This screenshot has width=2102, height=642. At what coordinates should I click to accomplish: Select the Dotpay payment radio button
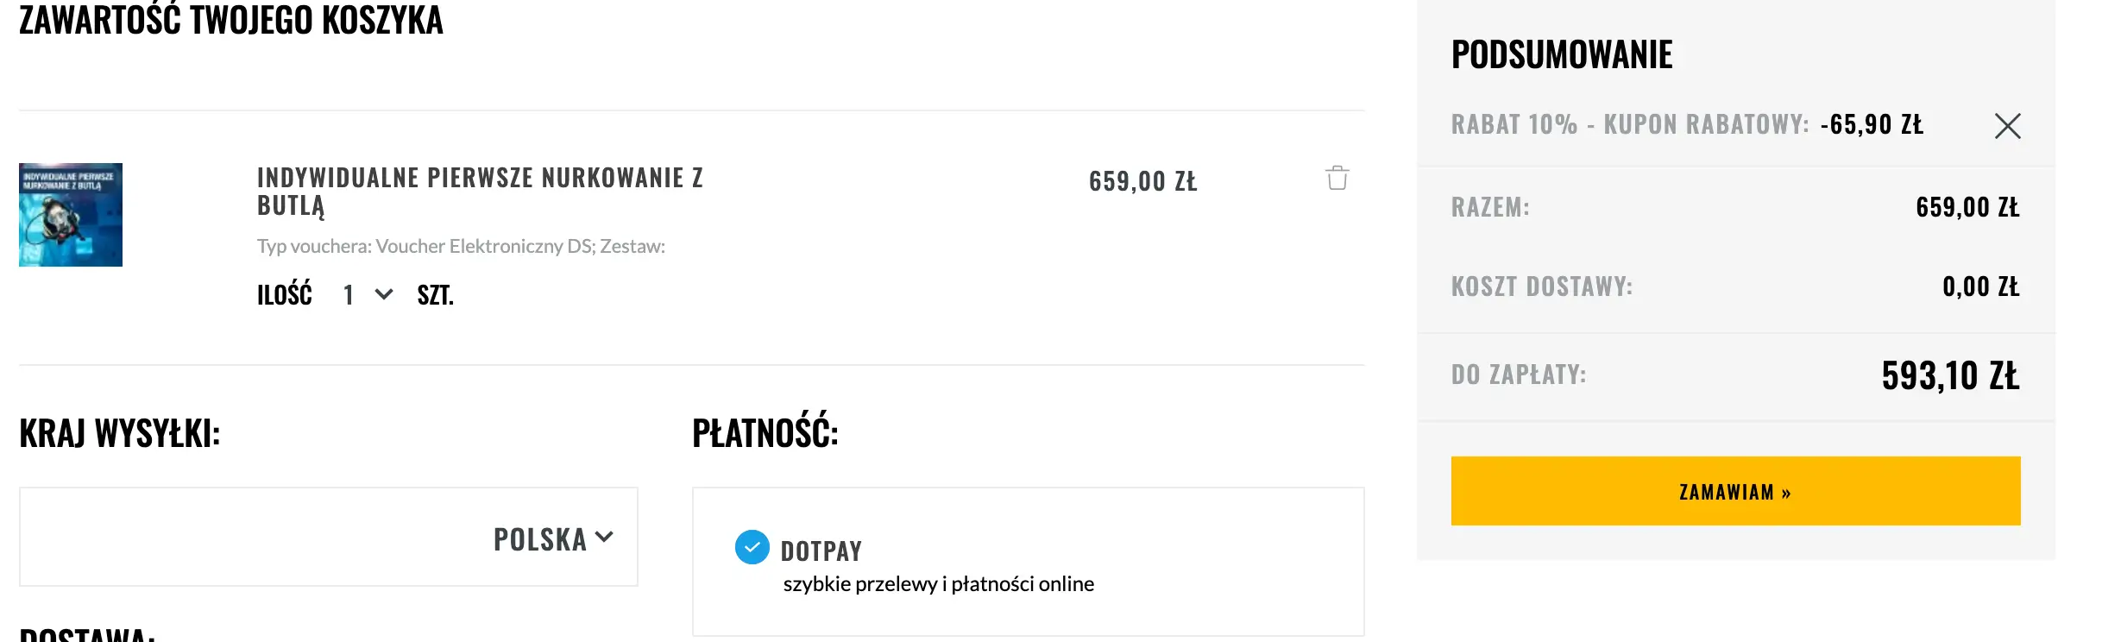point(752,547)
